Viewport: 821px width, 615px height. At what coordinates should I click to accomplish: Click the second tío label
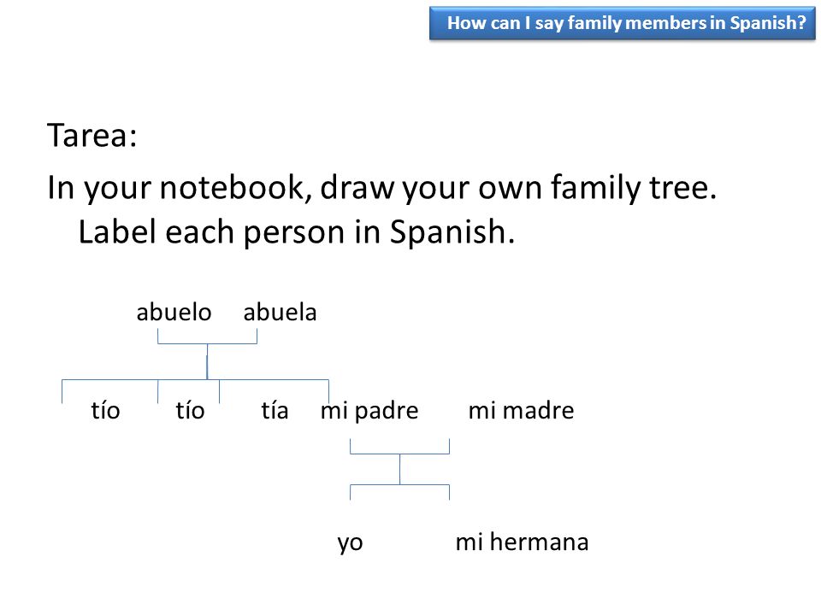click(x=190, y=410)
